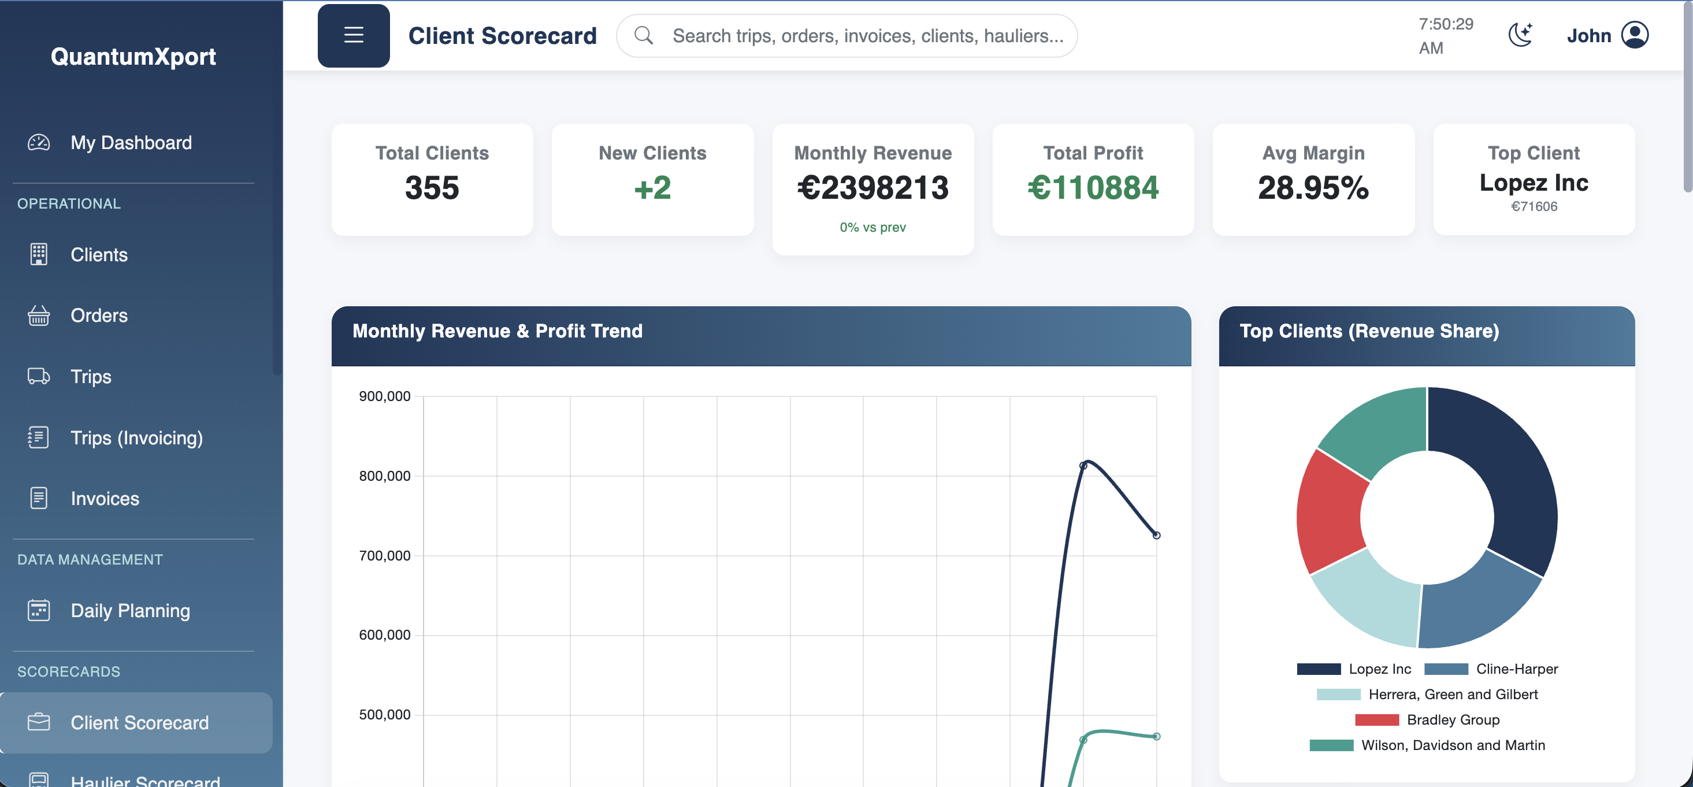The height and width of the screenshot is (787, 1693).
Task: Click the Invoices document icon
Action: 39,498
